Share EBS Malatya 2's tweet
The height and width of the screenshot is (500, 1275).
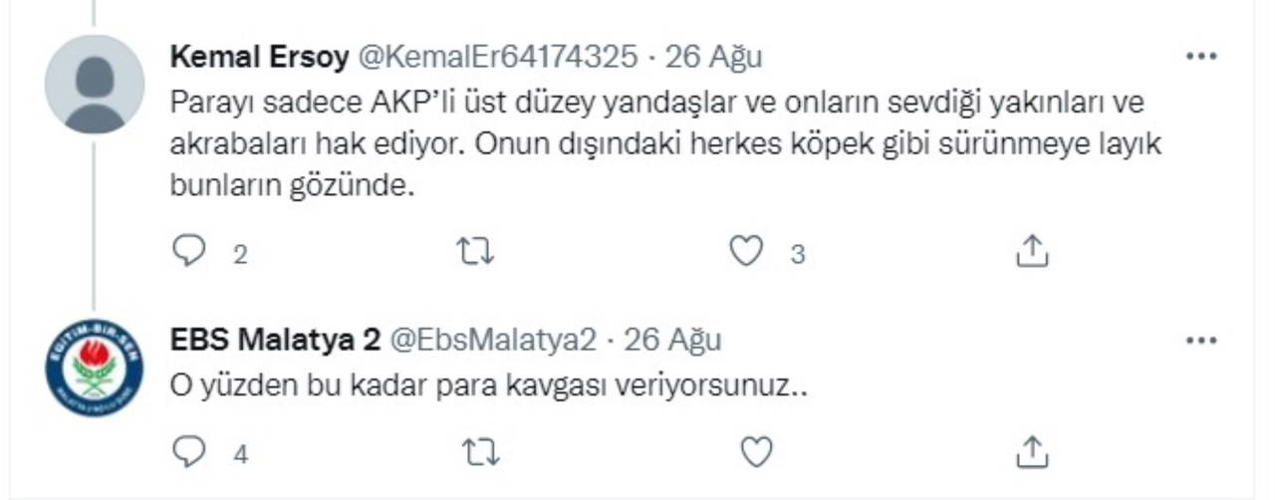(1033, 453)
